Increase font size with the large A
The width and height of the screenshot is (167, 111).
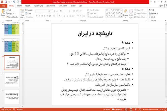55,11
